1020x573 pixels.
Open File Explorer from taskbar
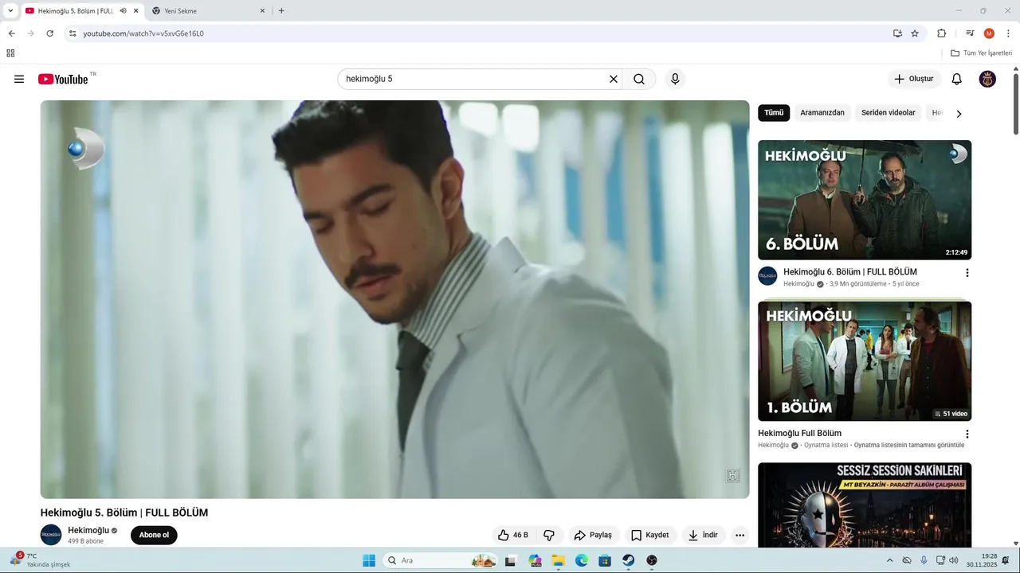pos(559,560)
